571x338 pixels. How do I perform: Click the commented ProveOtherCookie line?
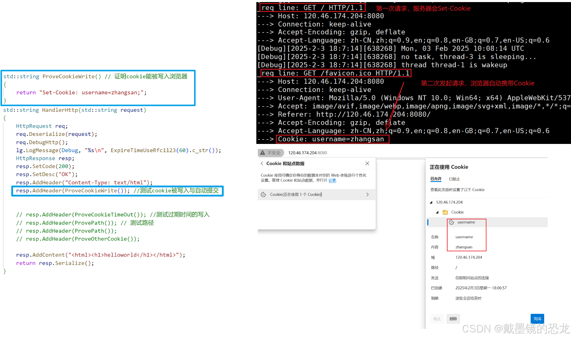coord(78,239)
